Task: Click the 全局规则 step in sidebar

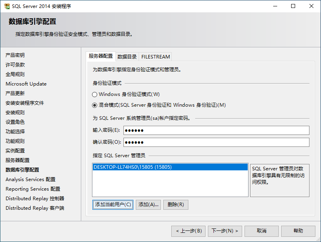Action: 15,74
